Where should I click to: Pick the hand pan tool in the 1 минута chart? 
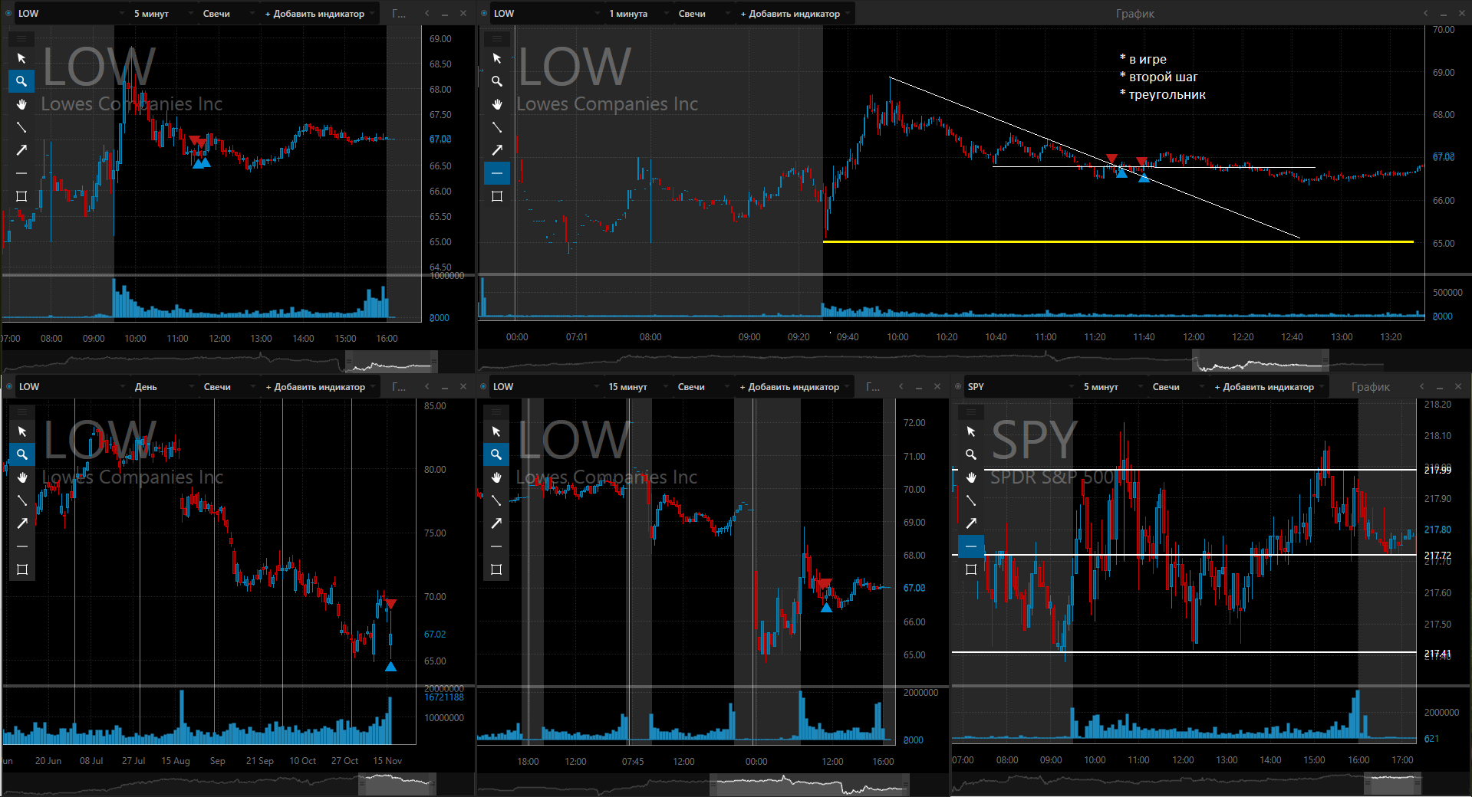coord(497,104)
